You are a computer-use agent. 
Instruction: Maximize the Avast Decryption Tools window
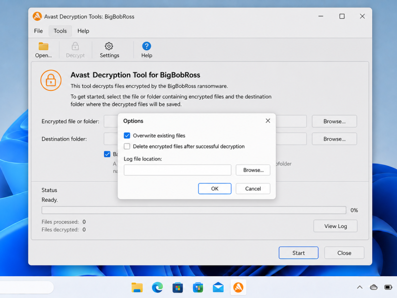tap(342, 16)
